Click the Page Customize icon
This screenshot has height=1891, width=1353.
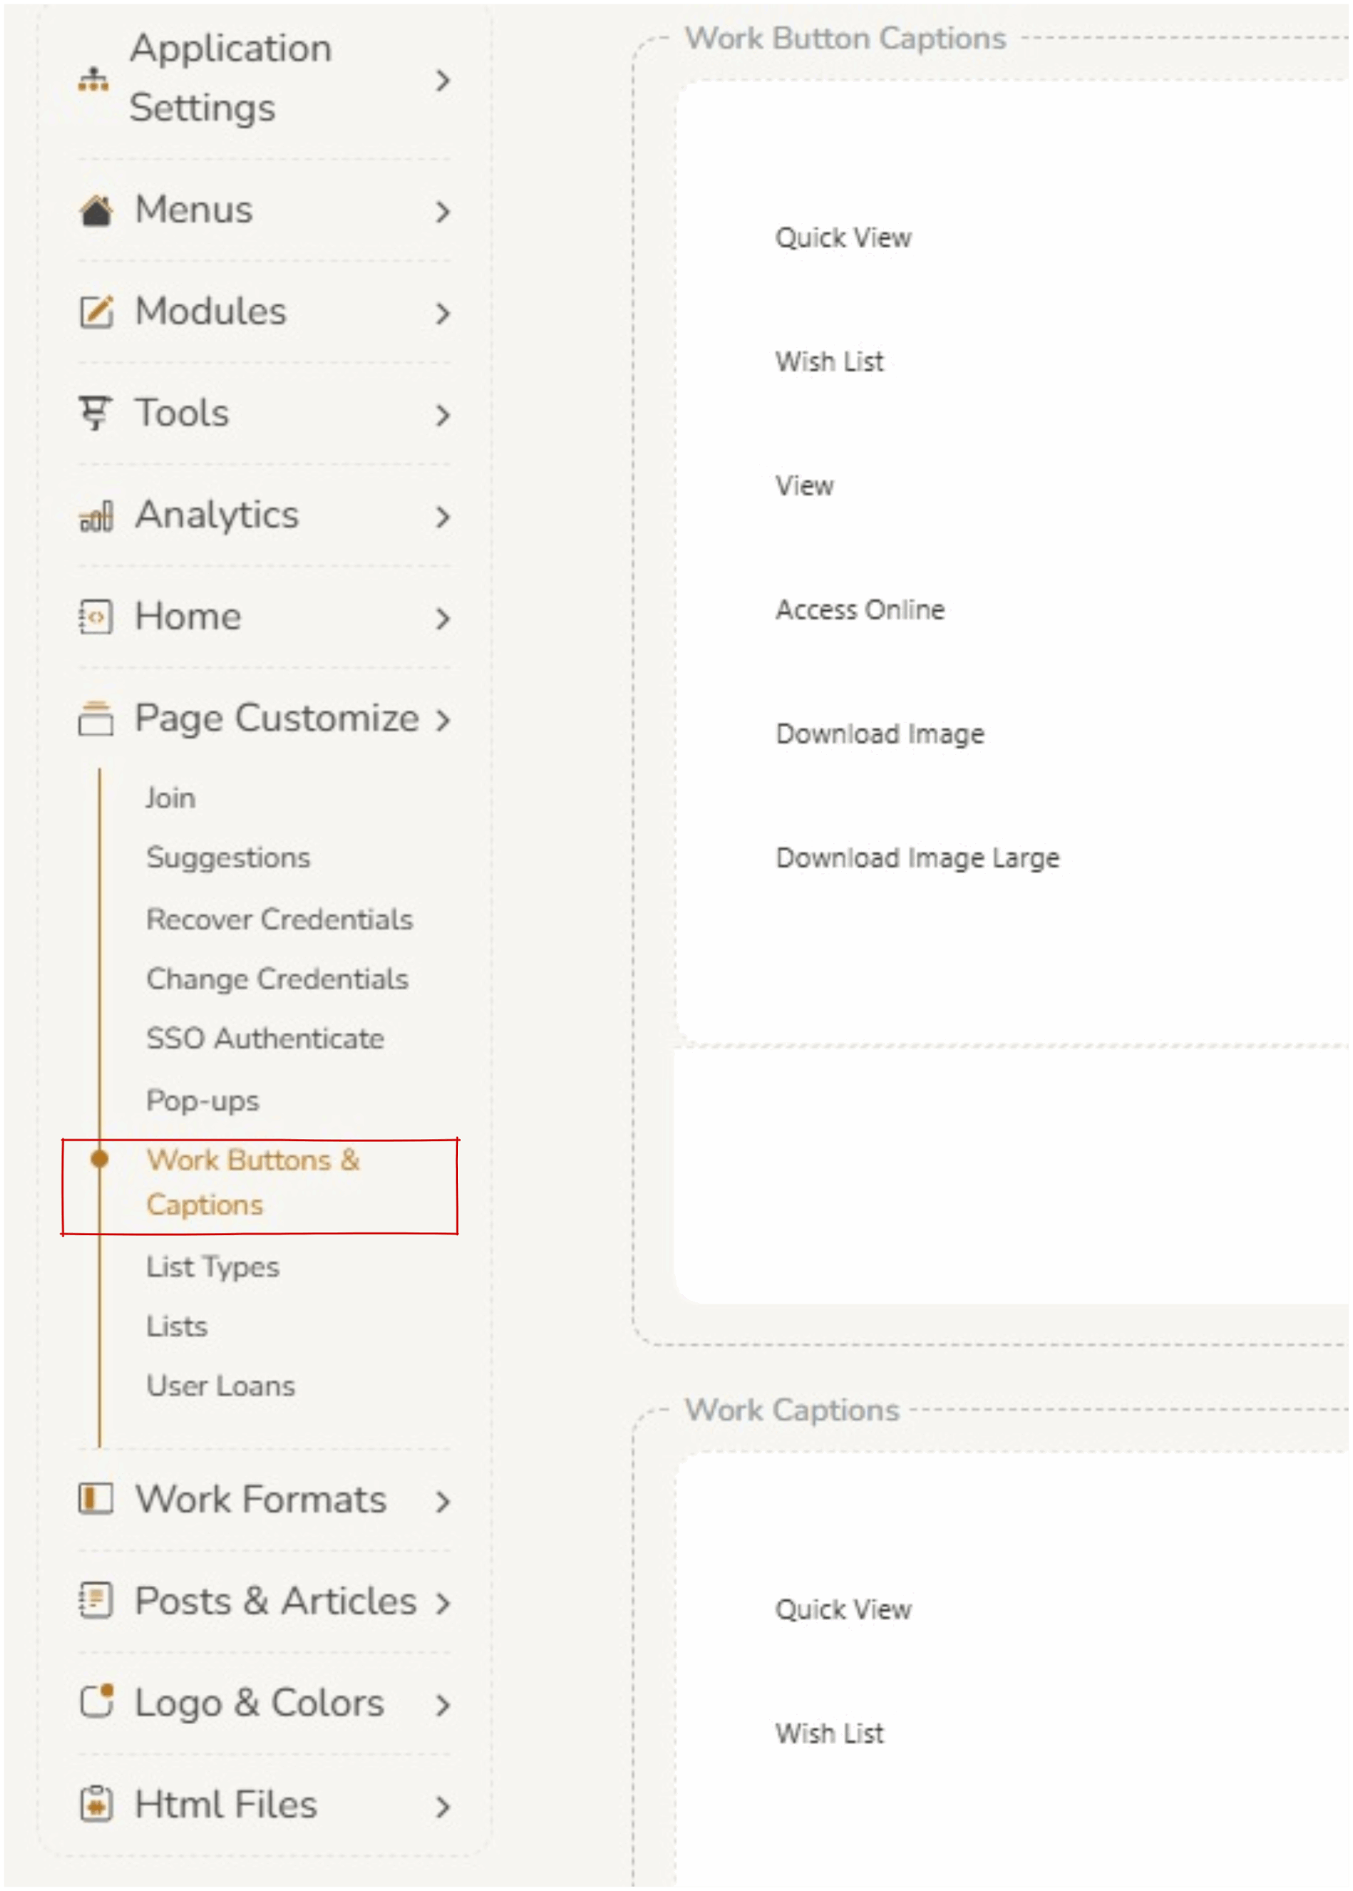[96, 719]
